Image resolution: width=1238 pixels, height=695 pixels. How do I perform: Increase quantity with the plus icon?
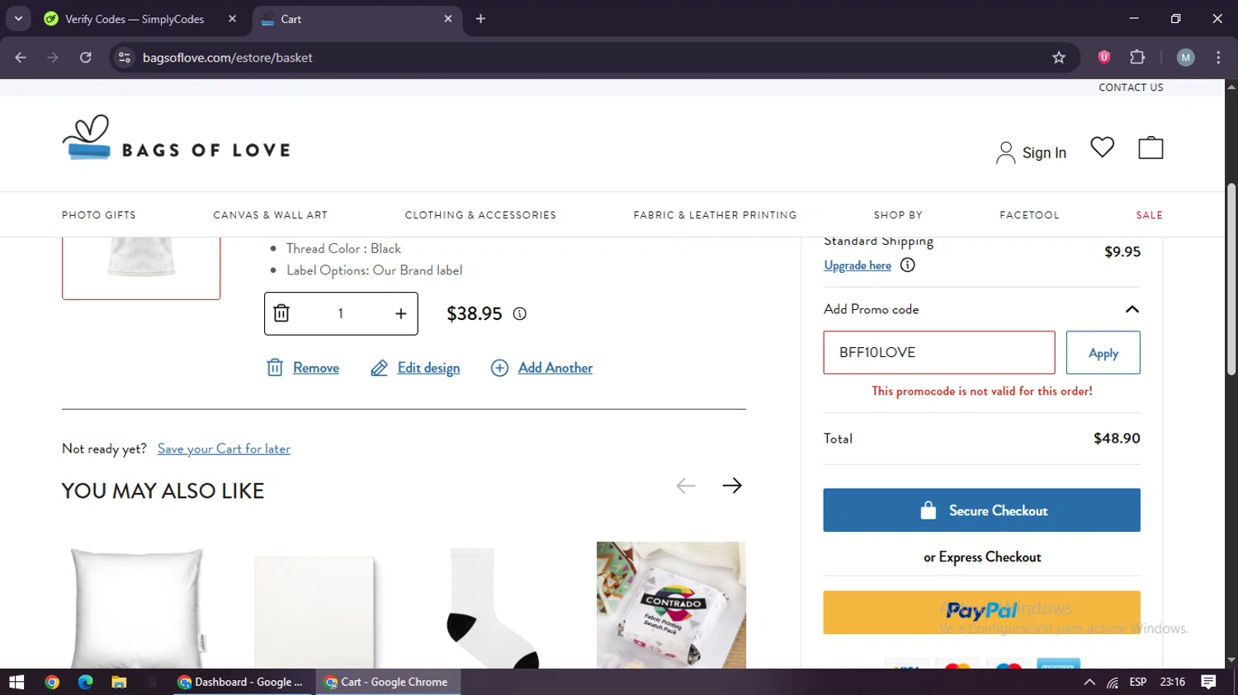[400, 313]
